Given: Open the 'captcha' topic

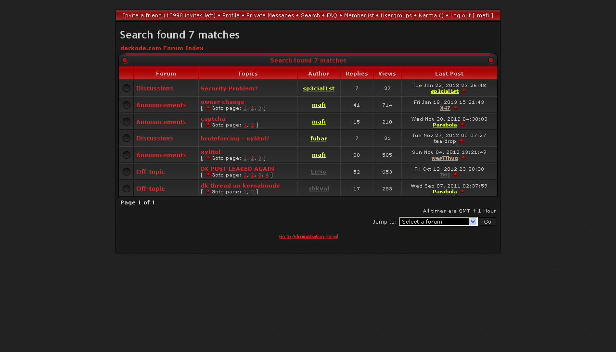Looking at the screenshot, I should point(213,119).
